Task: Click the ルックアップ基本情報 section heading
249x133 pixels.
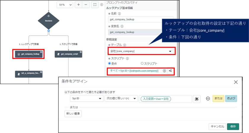Action: [119, 8]
